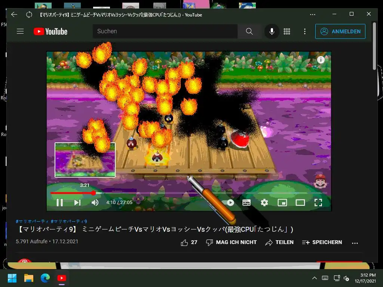Open the title bar three-dot menu
The image size is (383, 287).
(312, 15)
